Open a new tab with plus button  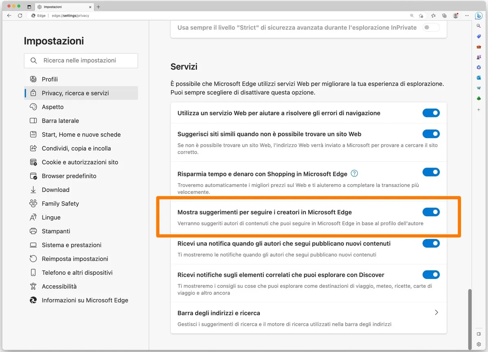[98, 7]
